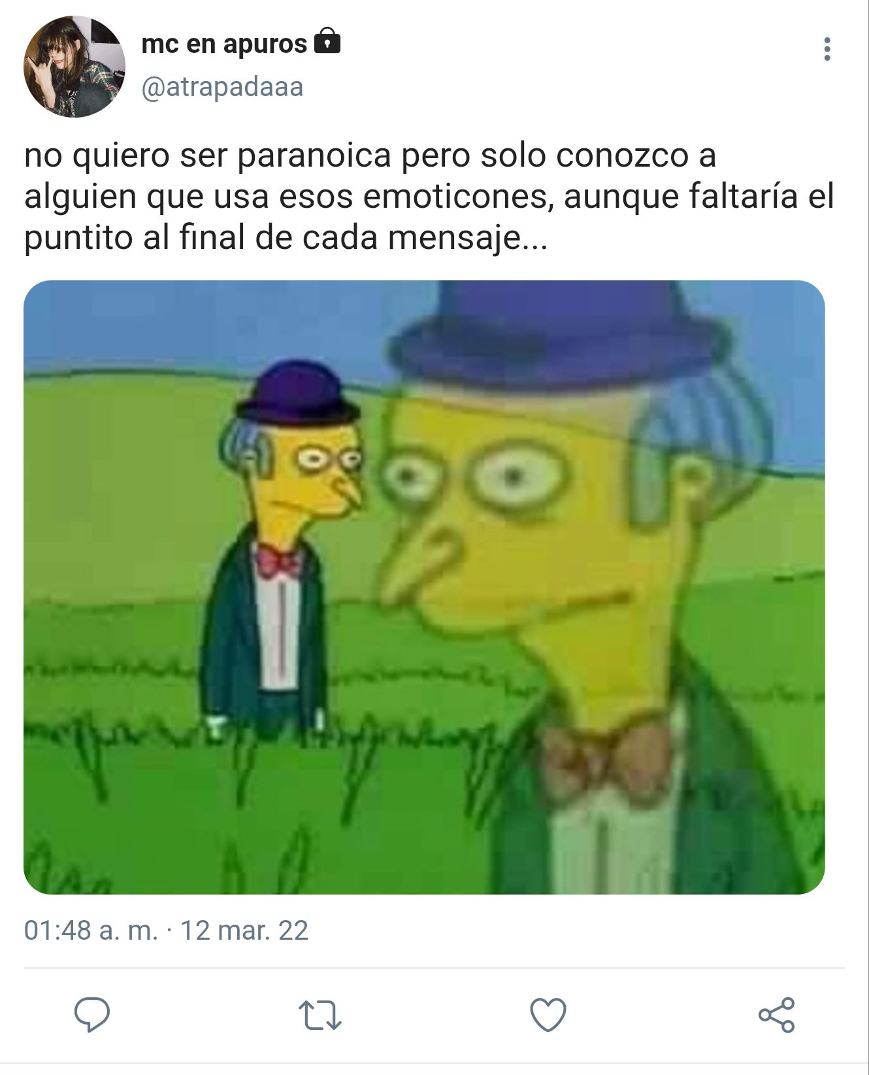Viewport: 869px width, 1075px height.
Task: Select the tweet text starting "no quiero ser"
Action: (429, 197)
